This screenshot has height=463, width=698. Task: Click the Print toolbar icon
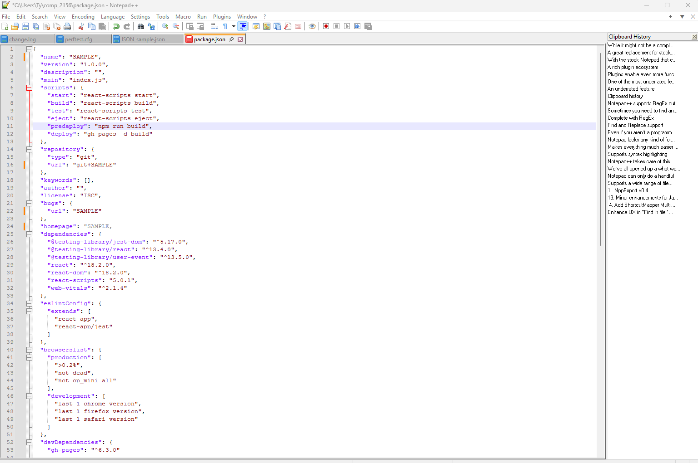pyautogui.click(x=67, y=26)
